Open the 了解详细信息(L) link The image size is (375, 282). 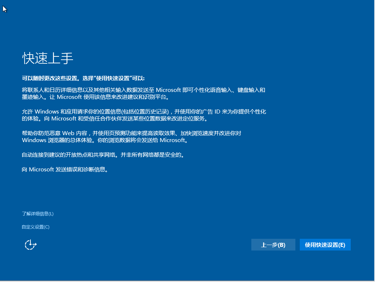pos(37,214)
